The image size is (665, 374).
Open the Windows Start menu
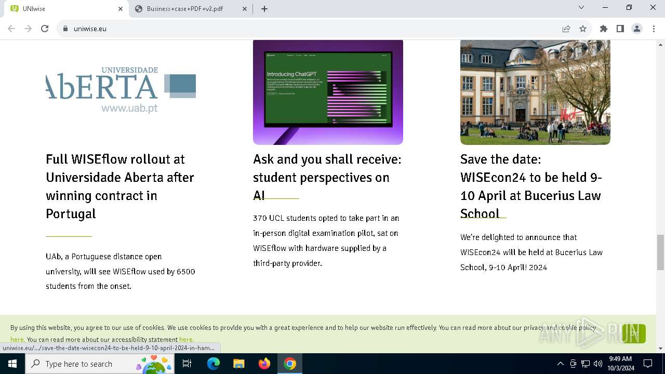click(12, 364)
